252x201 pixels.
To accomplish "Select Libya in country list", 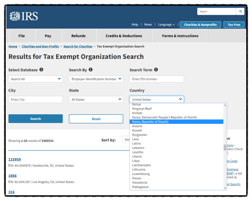I will (176, 161).
